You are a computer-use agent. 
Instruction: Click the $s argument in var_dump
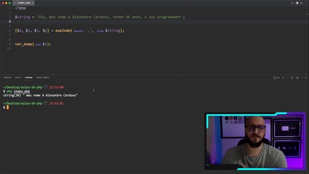click(x=45, y=44)
